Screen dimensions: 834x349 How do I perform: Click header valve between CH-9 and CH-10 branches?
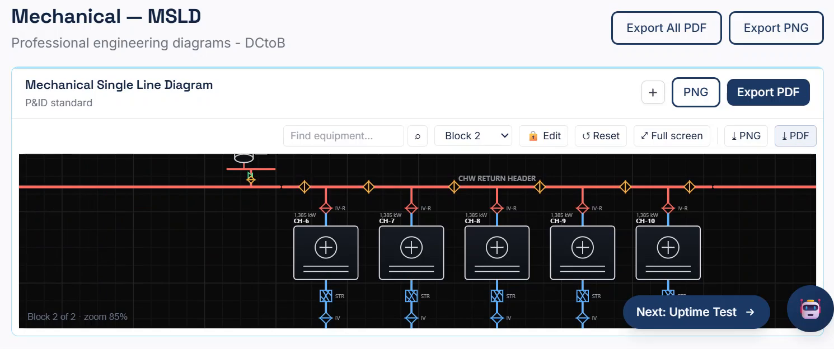[x=625, y=187]
